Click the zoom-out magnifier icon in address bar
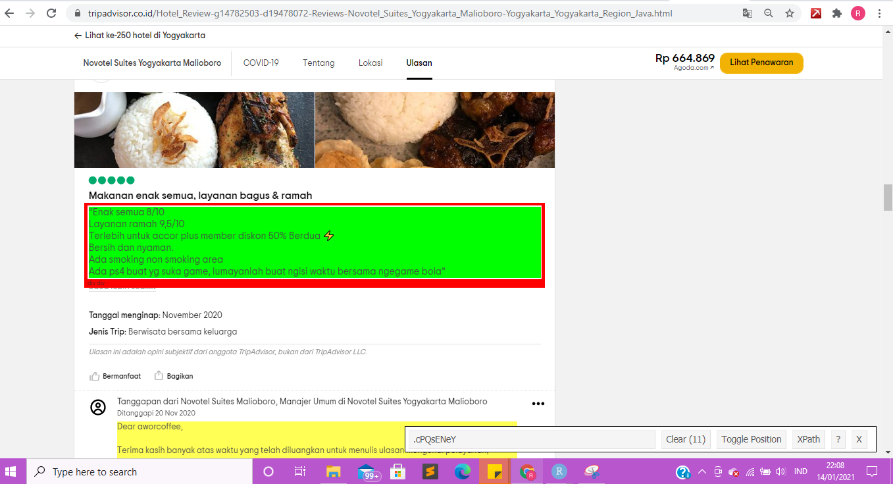The image size is (893, 484). 768,13
